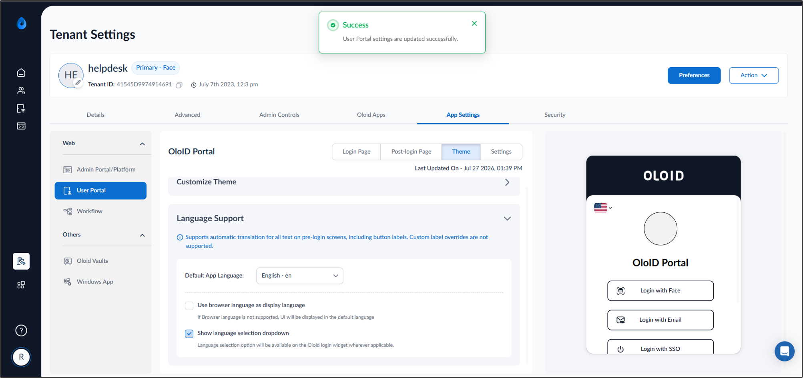The height and width of the screenshot is (378, 803).
Task: Switch to the Admin Controls tab
Action: pos(279,115)
